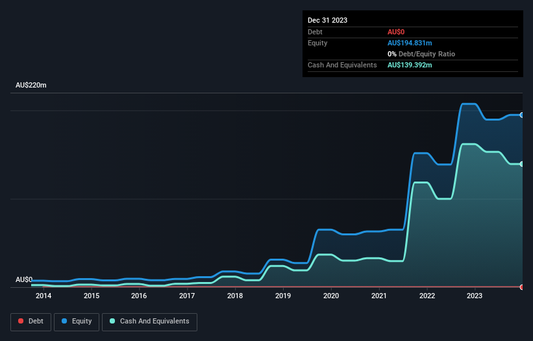Toggle the Debt series legend button
Viewport: 533px width, 341px height.
[x=31, y=322]
